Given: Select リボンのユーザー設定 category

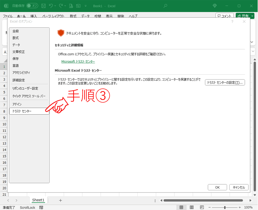Looking at the screenshot, I should [29, 88].
